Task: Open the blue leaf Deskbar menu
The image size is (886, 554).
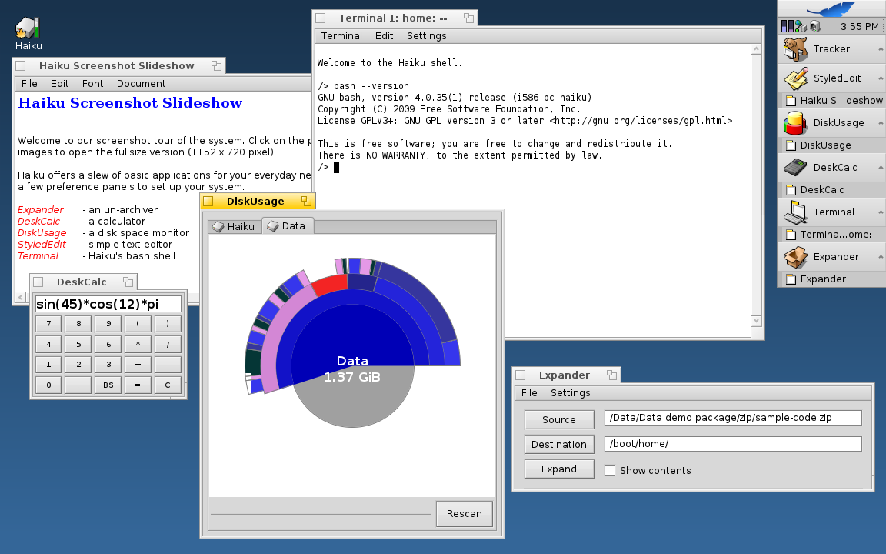Action: coord(831,9)
